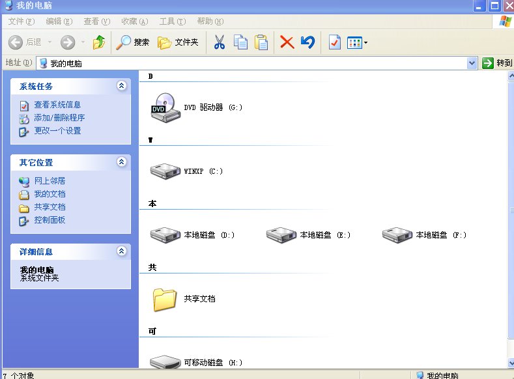Open the forward history dropdown arrow
This screenshot has width=514, height=379.
coord(83,42)
